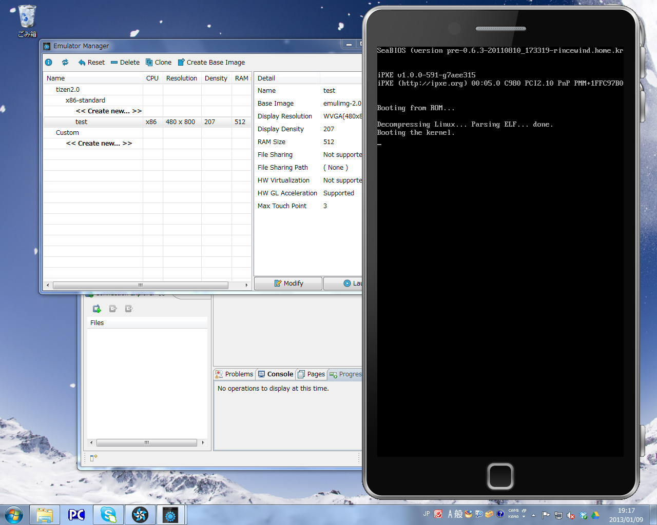Select the Custom tree node
Image resolution: width=657 pixels, height=525 pixels.
click(x=67, y=133)
